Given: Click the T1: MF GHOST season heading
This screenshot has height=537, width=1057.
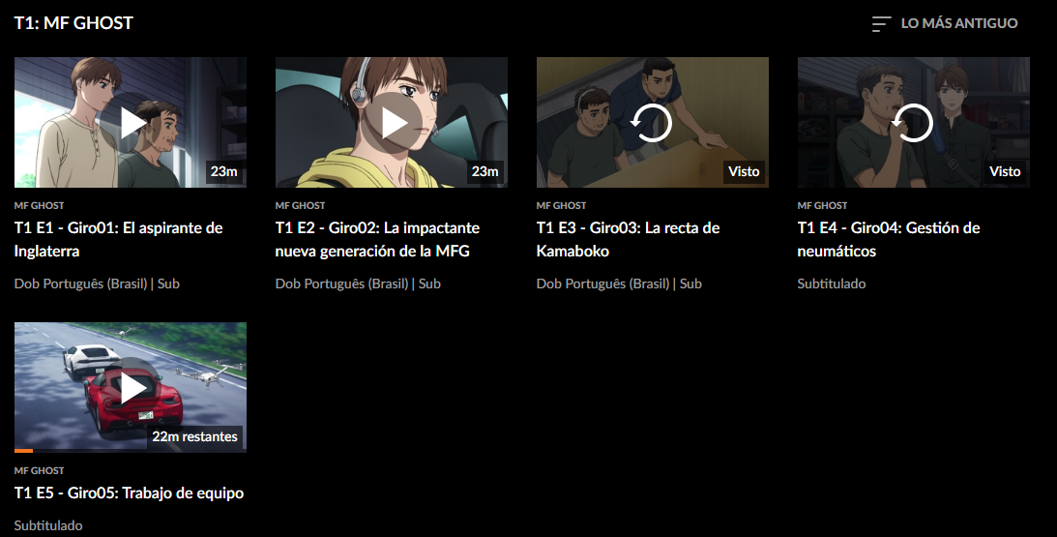Looking at the screenshot, I should point(73,23).
